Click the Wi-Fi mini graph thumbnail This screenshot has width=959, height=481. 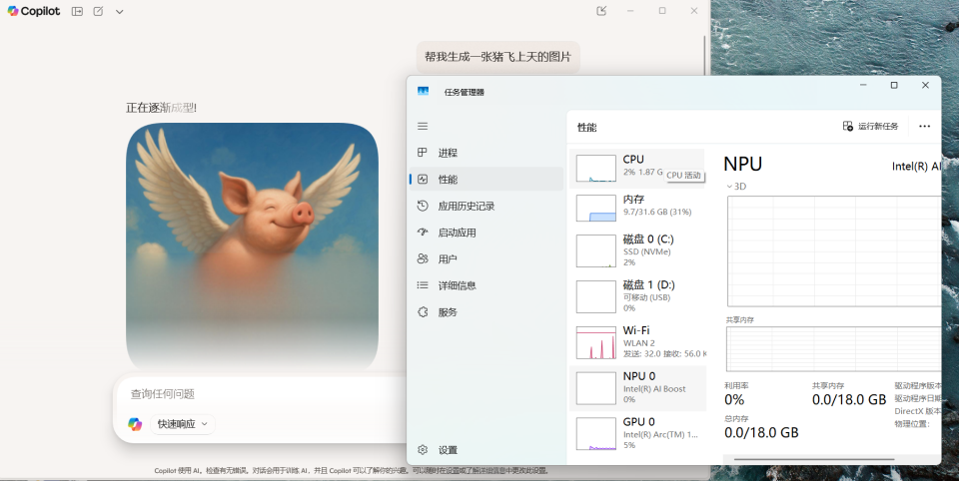pos(595,342)
